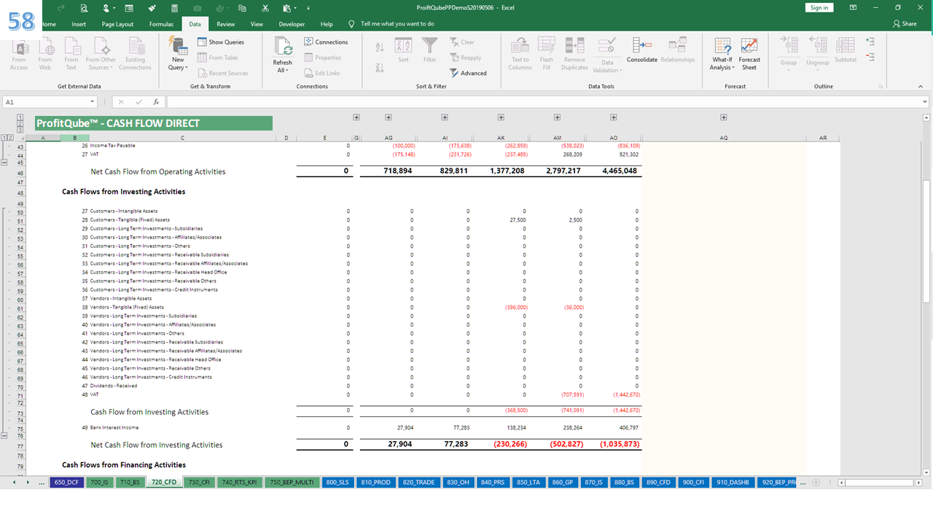Screen dimensions: 933x525
Task: Open the Name Box dropdown arrow
Action: tap(93, 102)
